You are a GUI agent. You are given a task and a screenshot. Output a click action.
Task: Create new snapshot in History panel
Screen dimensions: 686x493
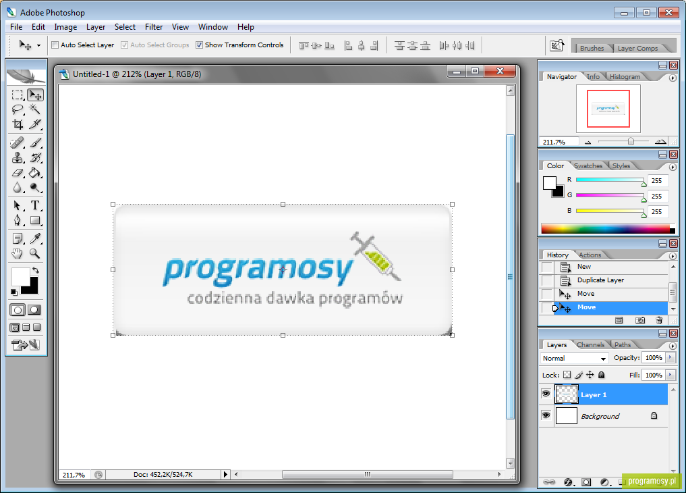click(640, 321)
